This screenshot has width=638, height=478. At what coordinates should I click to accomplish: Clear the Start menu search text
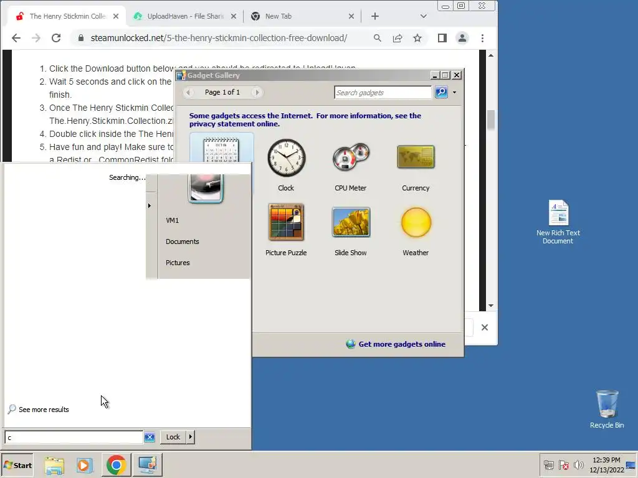(150, 438)
